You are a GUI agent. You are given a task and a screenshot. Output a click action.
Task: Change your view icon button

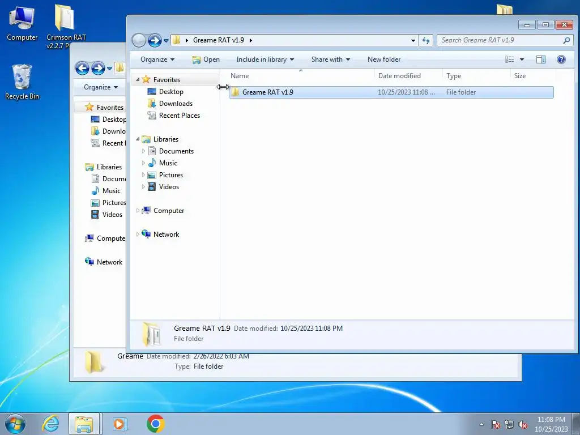(x=510, y=59)
